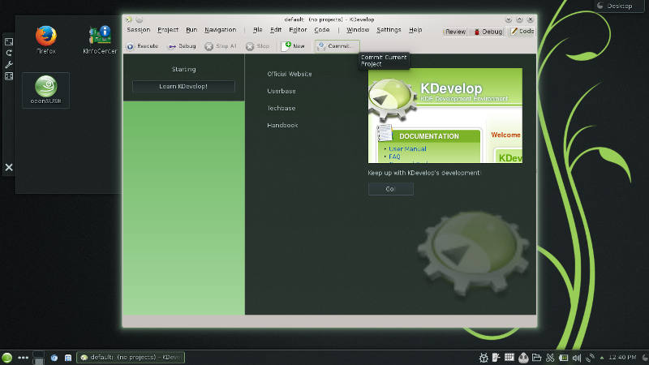Click the Learn KDevelop! button

[x=183, y=87]
